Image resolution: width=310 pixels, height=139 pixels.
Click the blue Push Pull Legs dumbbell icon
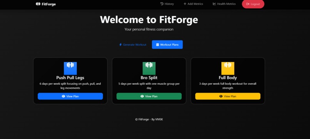pyautogui.click(x=70, y=68)
